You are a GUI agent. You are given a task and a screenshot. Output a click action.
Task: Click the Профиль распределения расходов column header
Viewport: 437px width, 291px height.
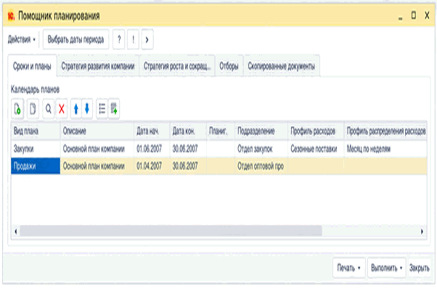(385, 131)
